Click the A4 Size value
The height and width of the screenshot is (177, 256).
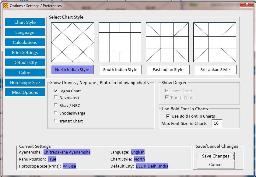[69, 166]
